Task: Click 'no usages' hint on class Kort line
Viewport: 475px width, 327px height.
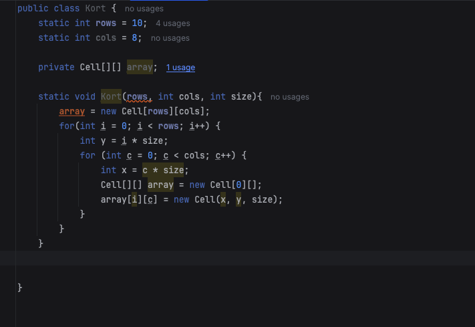Action: (144, 9)
